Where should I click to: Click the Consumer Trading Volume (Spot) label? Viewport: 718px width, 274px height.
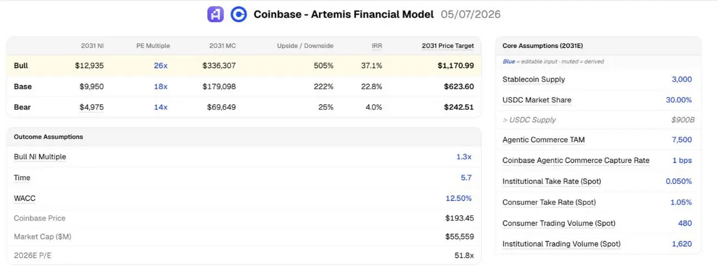click(x=559, y=223)
